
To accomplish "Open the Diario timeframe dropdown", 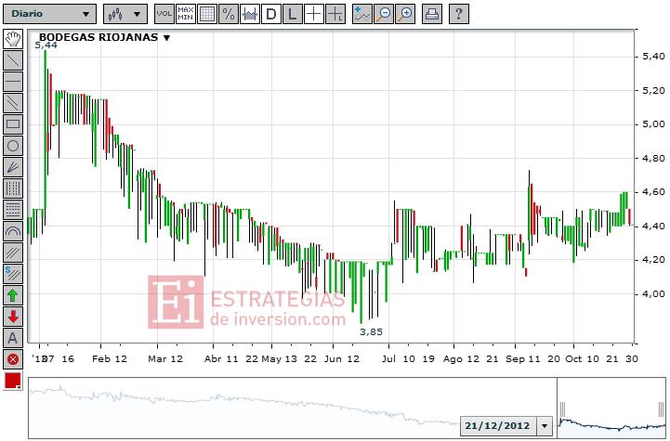I will (x=49, y=14).
